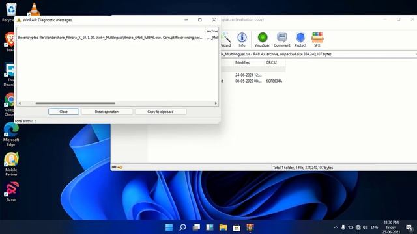Select the Google Chrome desktop shortcut
Viewport: 417px width, 234px height.
(x=9, y=105)
